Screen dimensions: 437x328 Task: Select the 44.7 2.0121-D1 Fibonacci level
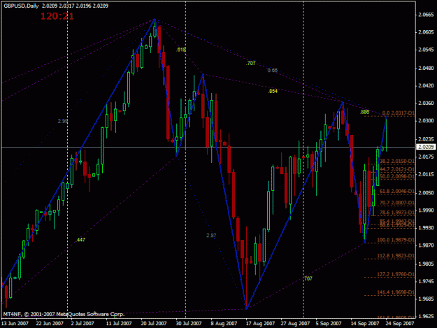(x=397, y=169)
